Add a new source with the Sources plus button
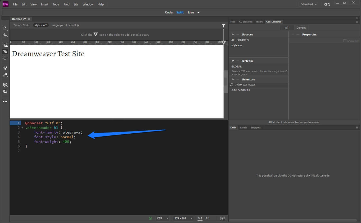Image resolution: width=361 pixels, height=223 pixels. tap(233, 34)
